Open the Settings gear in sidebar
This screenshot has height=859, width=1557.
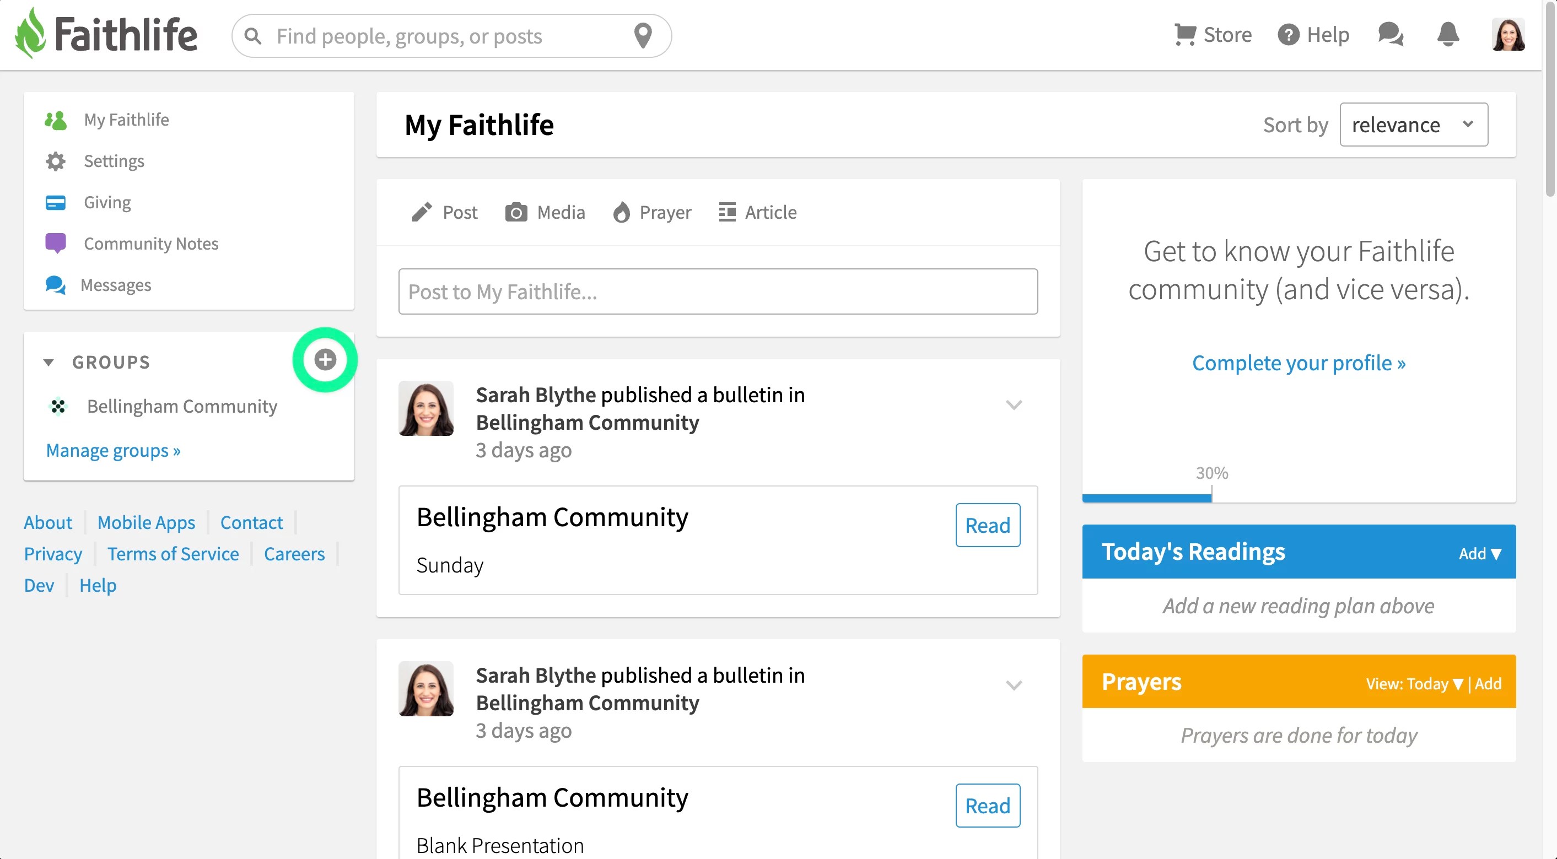[x=56, y=161]
